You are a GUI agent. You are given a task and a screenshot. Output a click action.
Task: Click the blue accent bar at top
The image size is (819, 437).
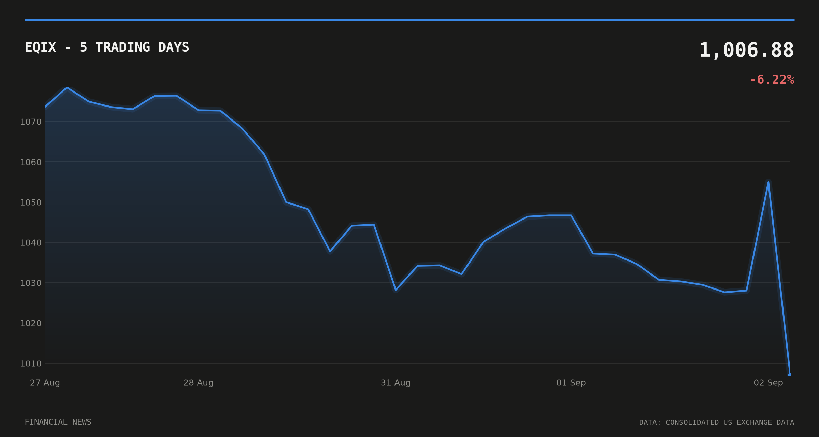(409, 20)
